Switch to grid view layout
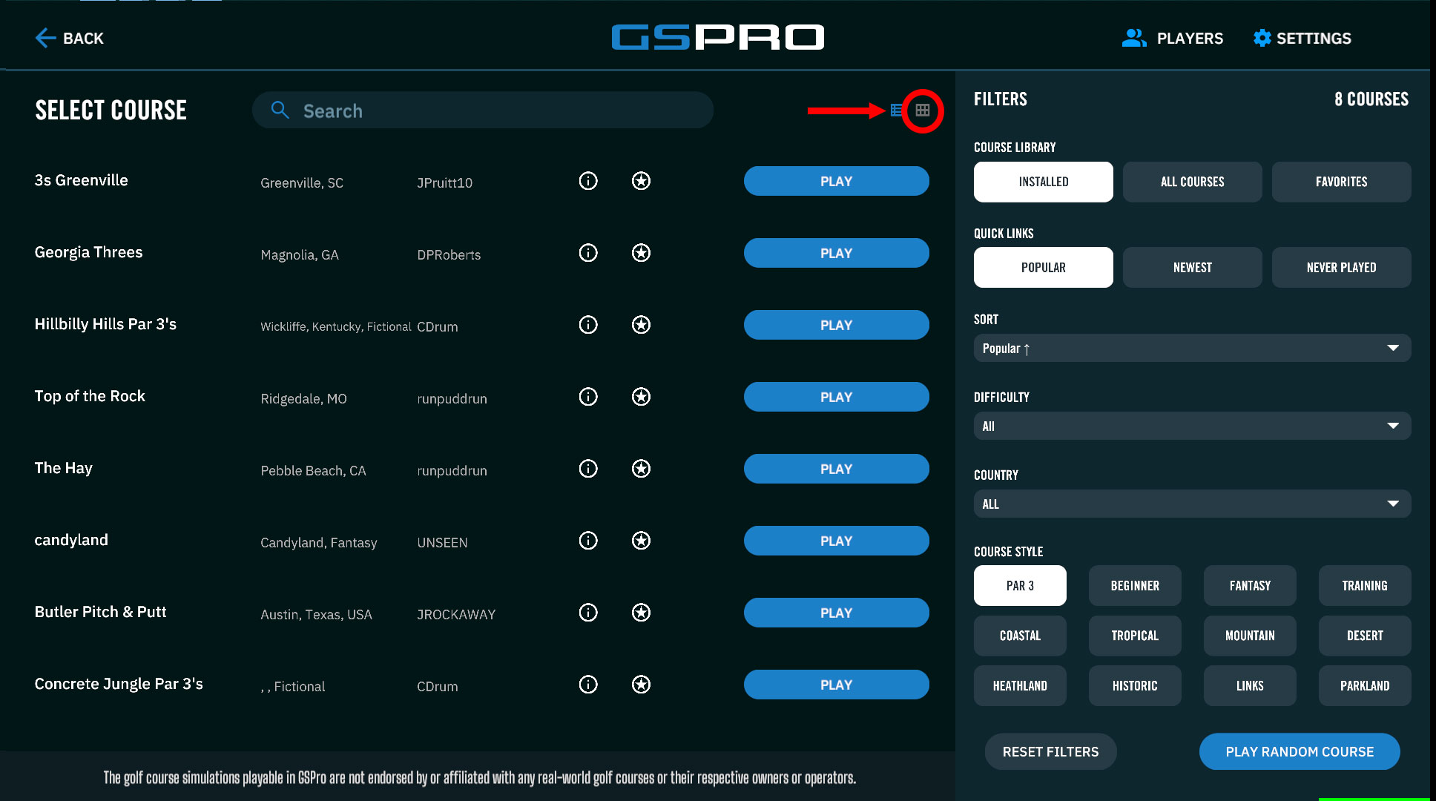This screenshot has width=1436, height=801. coord(922,111)
